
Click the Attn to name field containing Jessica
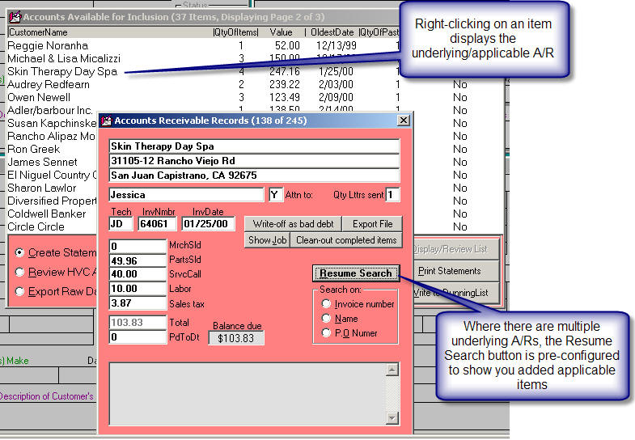(186, 195)
